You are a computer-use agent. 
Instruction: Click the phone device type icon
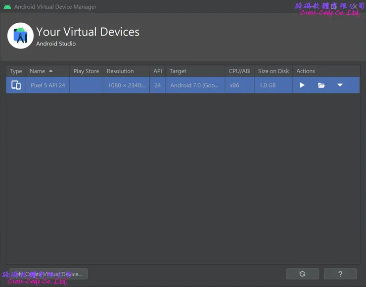click(16, 85)
